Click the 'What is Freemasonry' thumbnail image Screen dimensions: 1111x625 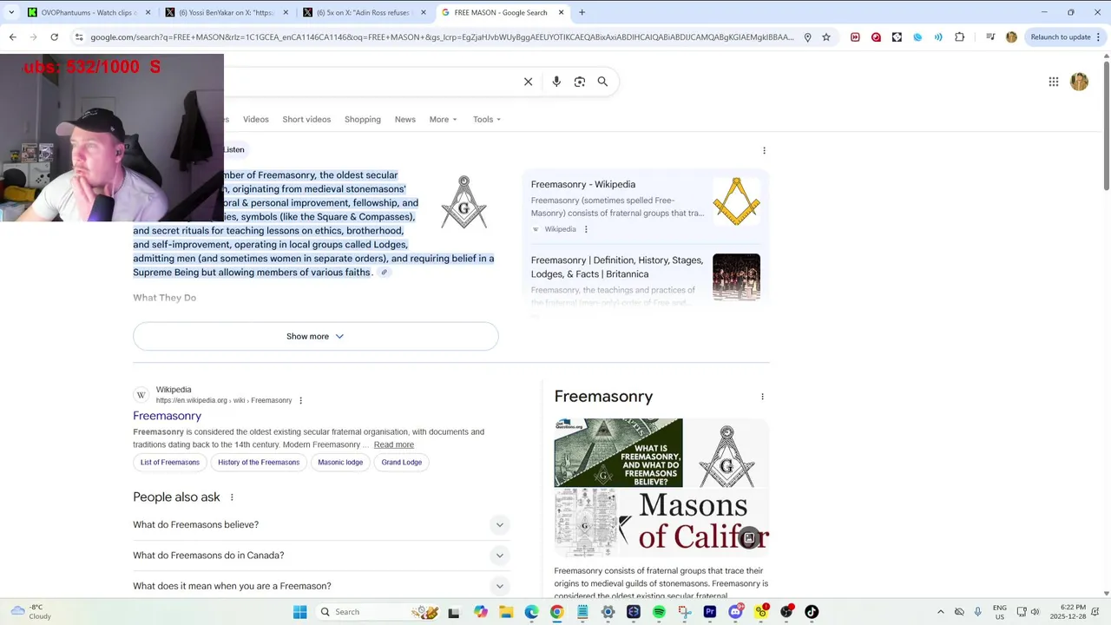(618, 452)
